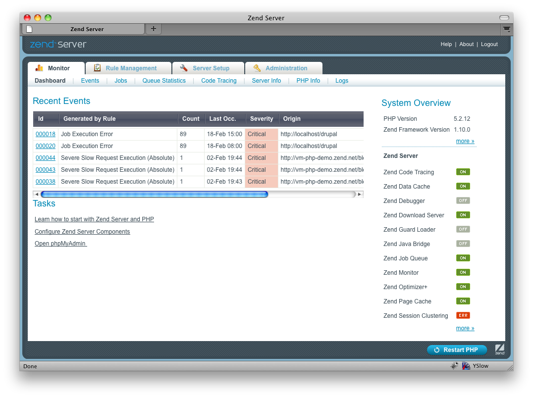
Task: Click the page icon on Zend Server tab
Action: coord(29,29)
